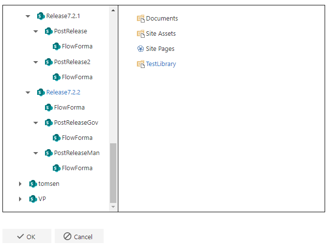Click the SharePoint icon beside PostReleaseMan
This screenshot has height=245, width=330.
[48, 153]
